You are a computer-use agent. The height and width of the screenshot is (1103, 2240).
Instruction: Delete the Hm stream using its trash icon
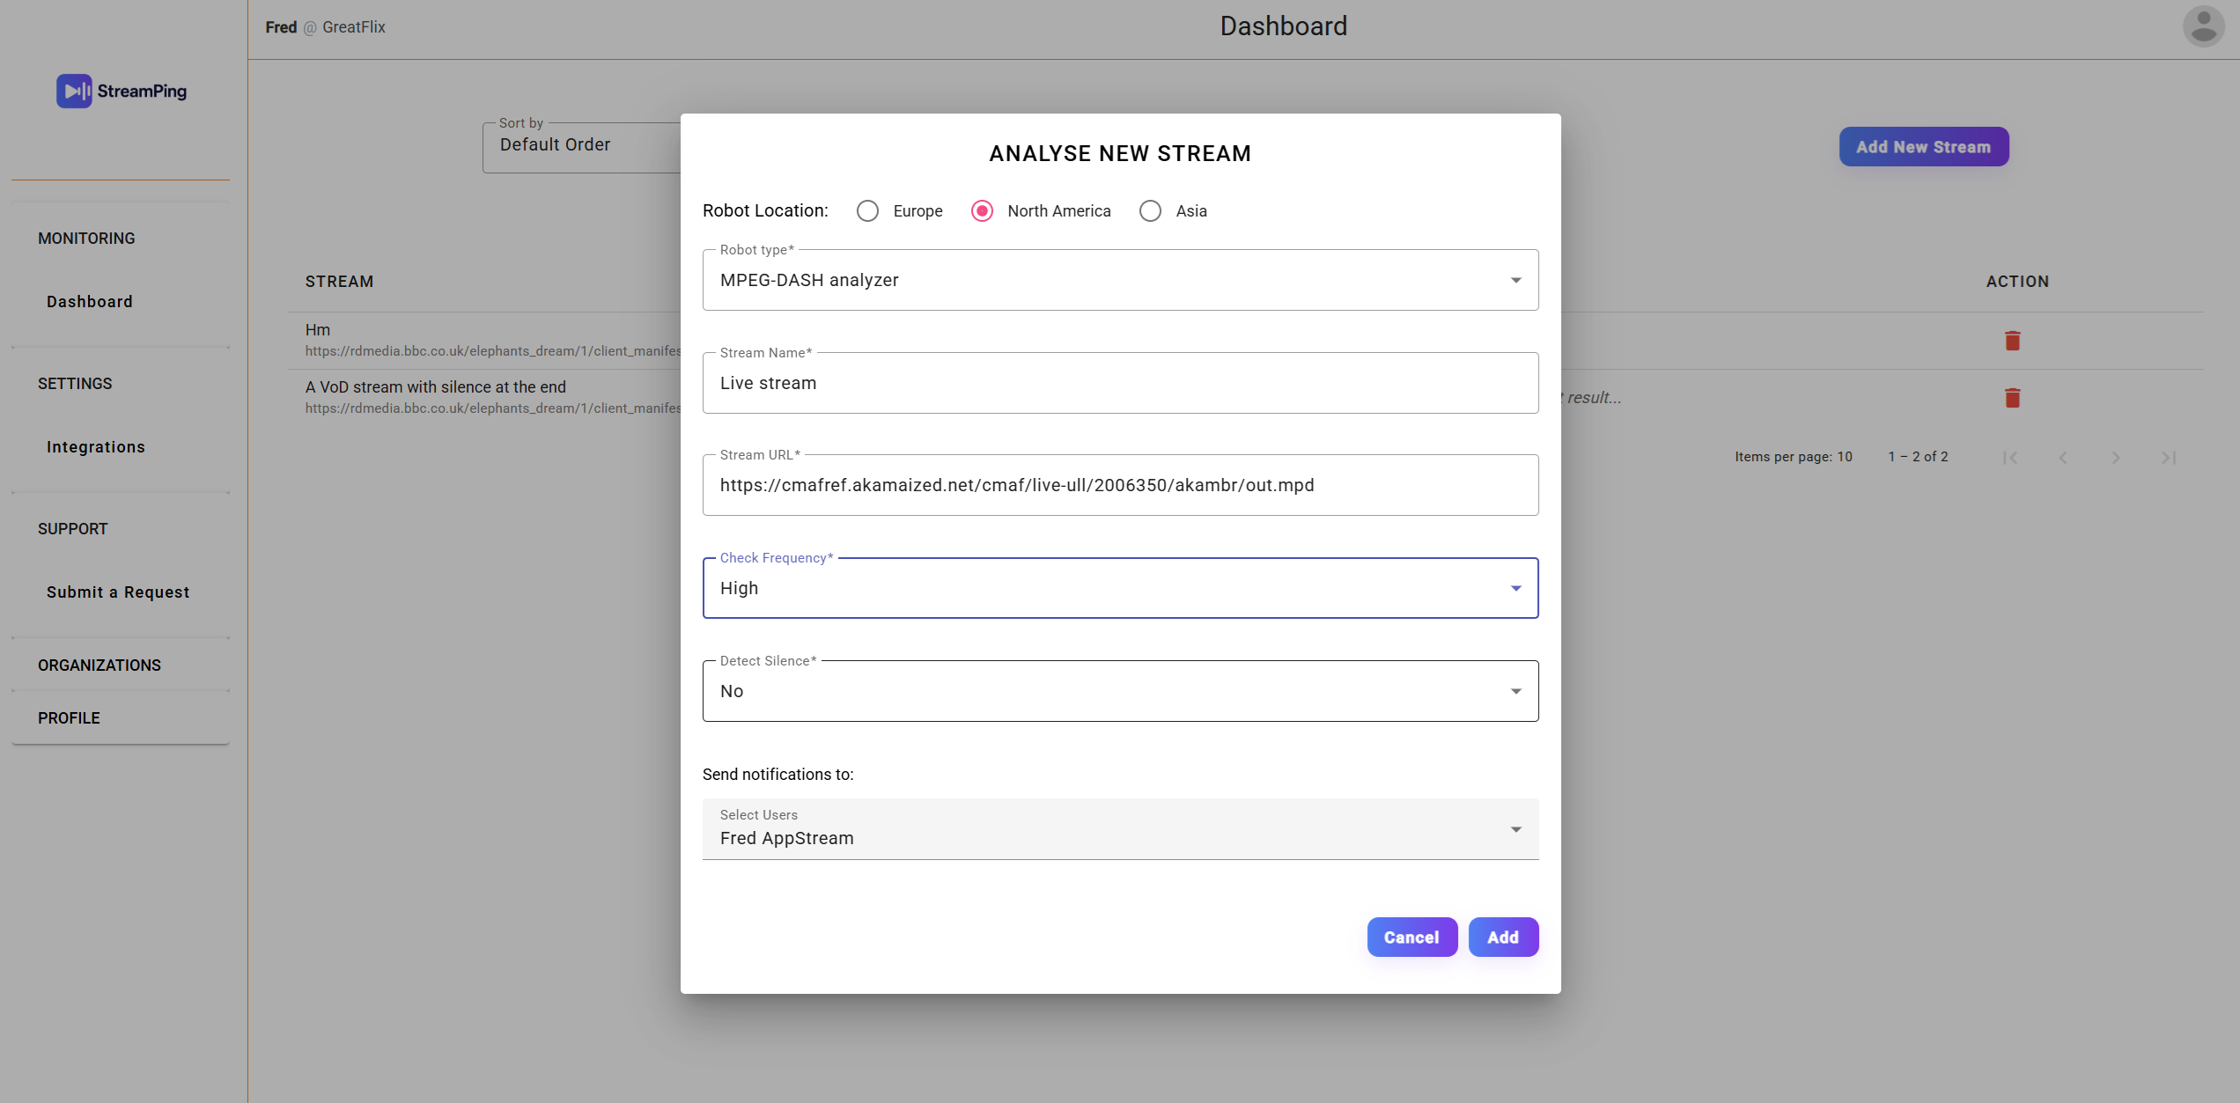tap(2012, 340)
